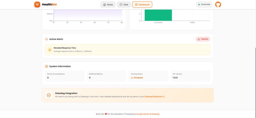Click the Elevated Response Time alert title
This screenshot has width=256, height=118.
coord(65,48)
